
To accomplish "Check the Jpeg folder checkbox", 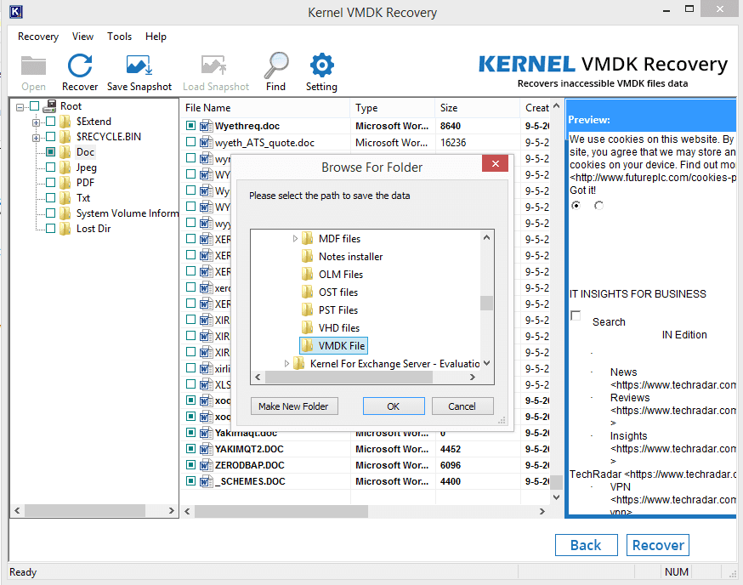I will pyautogui.click(x=51, y=168).
